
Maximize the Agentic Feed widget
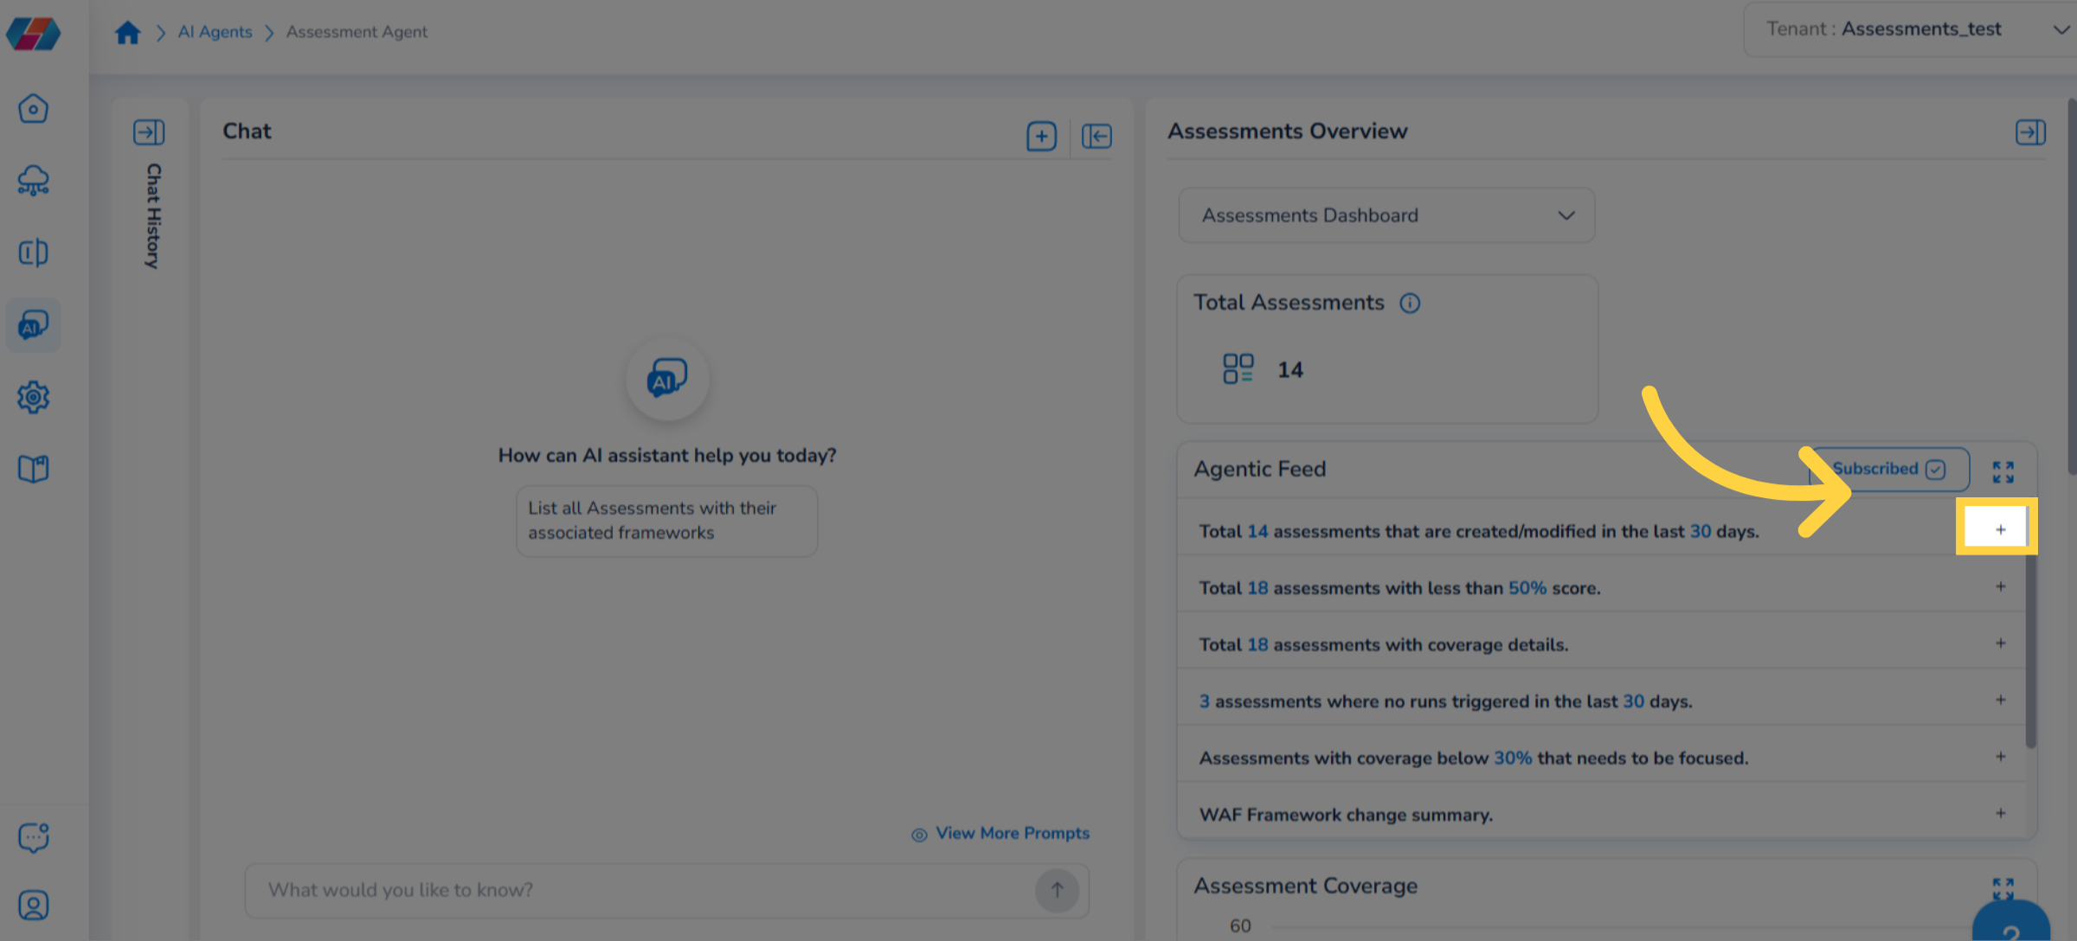click(2003, 471)
